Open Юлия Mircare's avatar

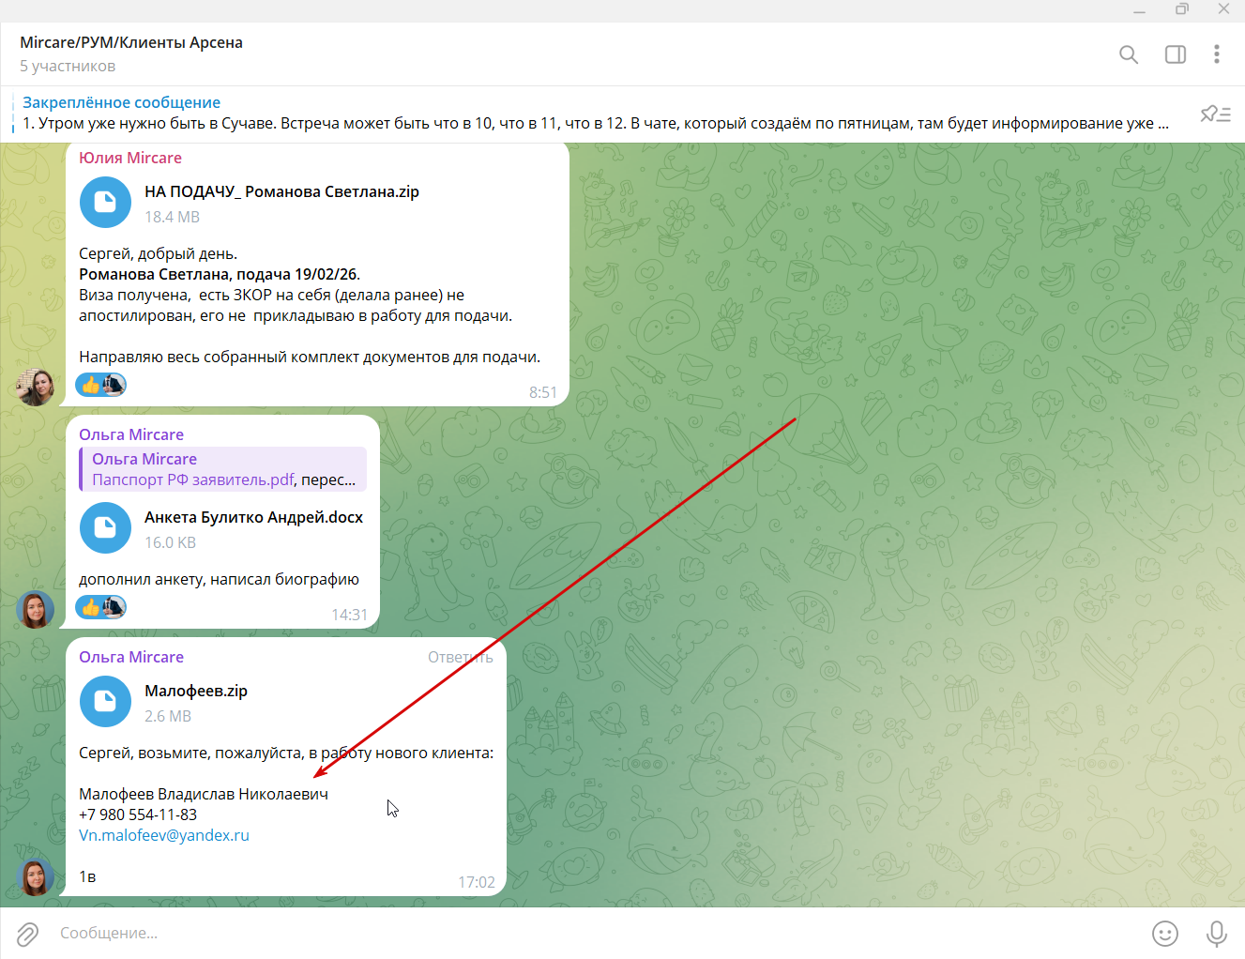[x=36, y=387]
